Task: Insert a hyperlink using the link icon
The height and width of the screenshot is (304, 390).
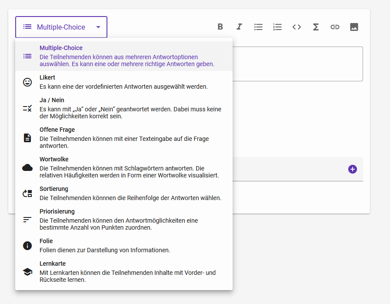Action: (335, 27)
